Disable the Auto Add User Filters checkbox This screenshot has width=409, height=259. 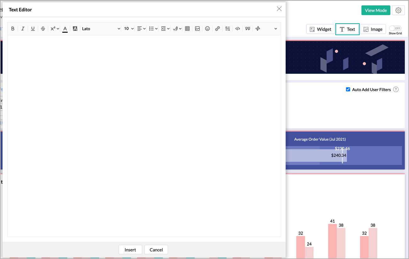point(348,89)
